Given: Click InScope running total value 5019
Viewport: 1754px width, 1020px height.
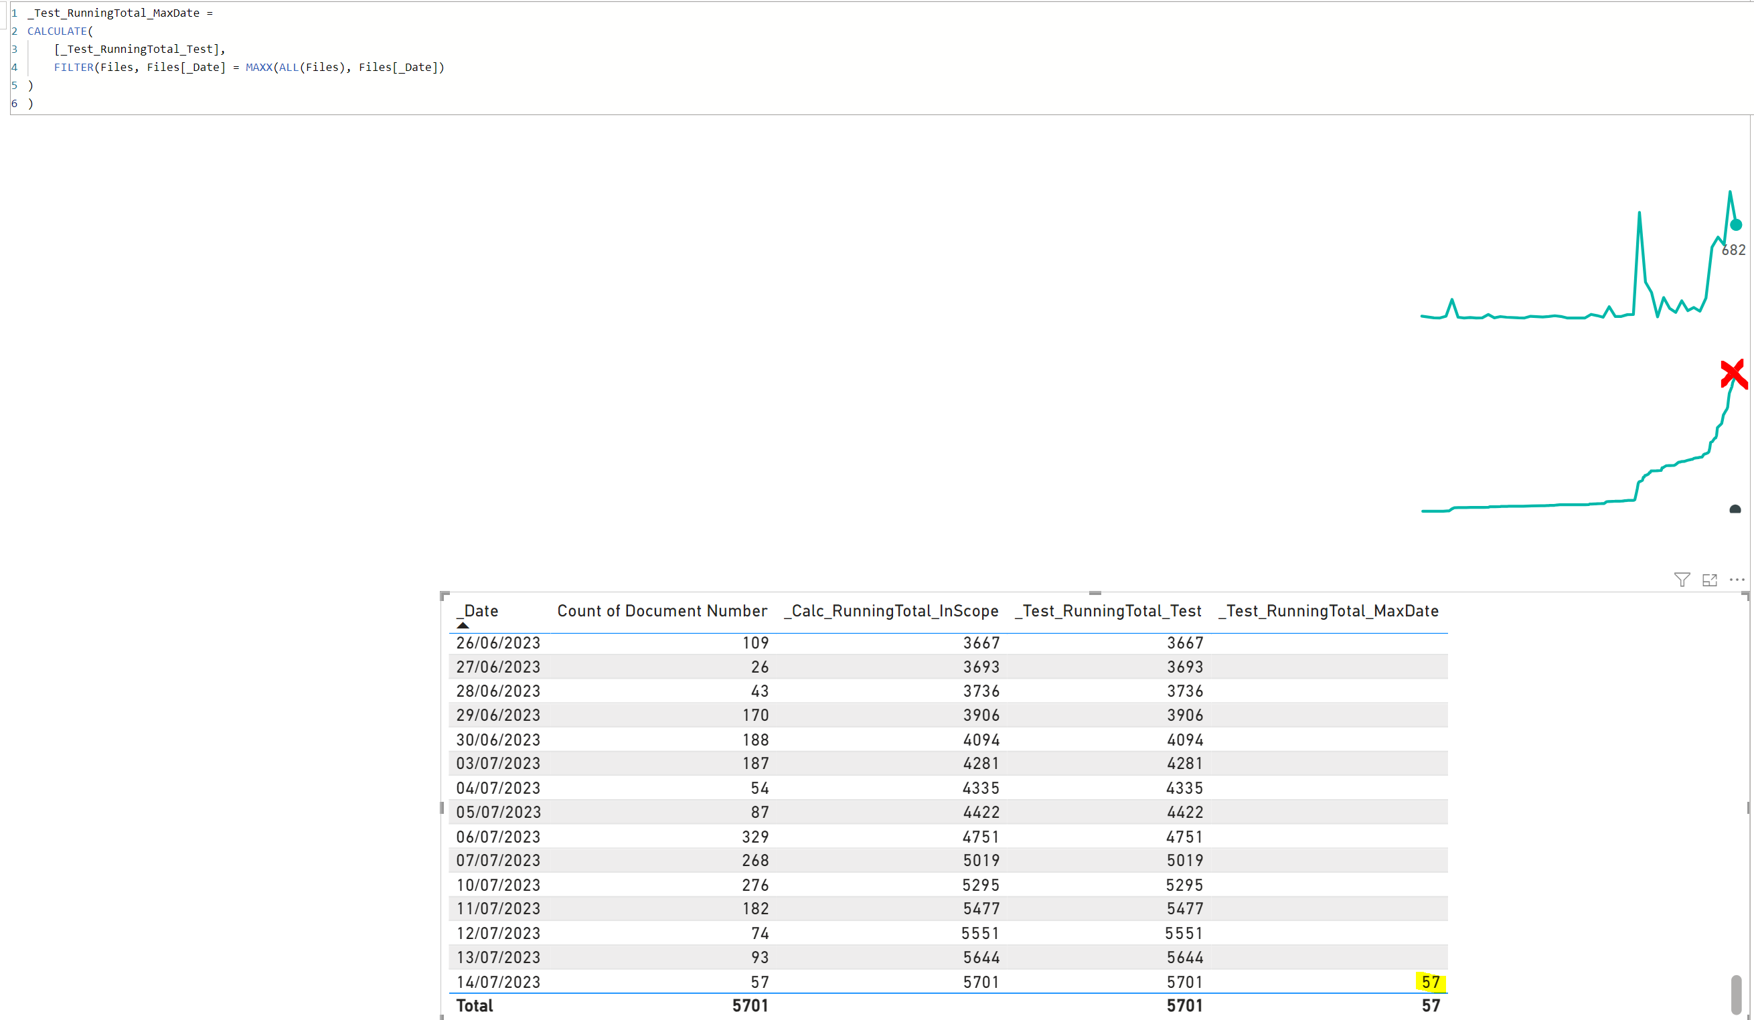Looking at the screenshot, I should pos(981,860).
